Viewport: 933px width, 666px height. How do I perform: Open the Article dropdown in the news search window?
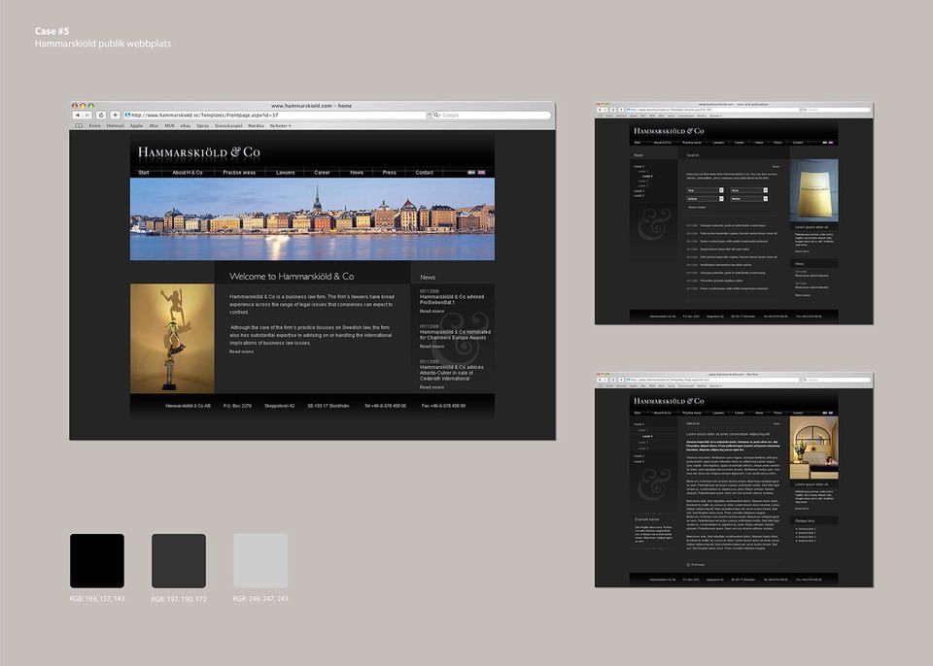[x=706, y=199]
